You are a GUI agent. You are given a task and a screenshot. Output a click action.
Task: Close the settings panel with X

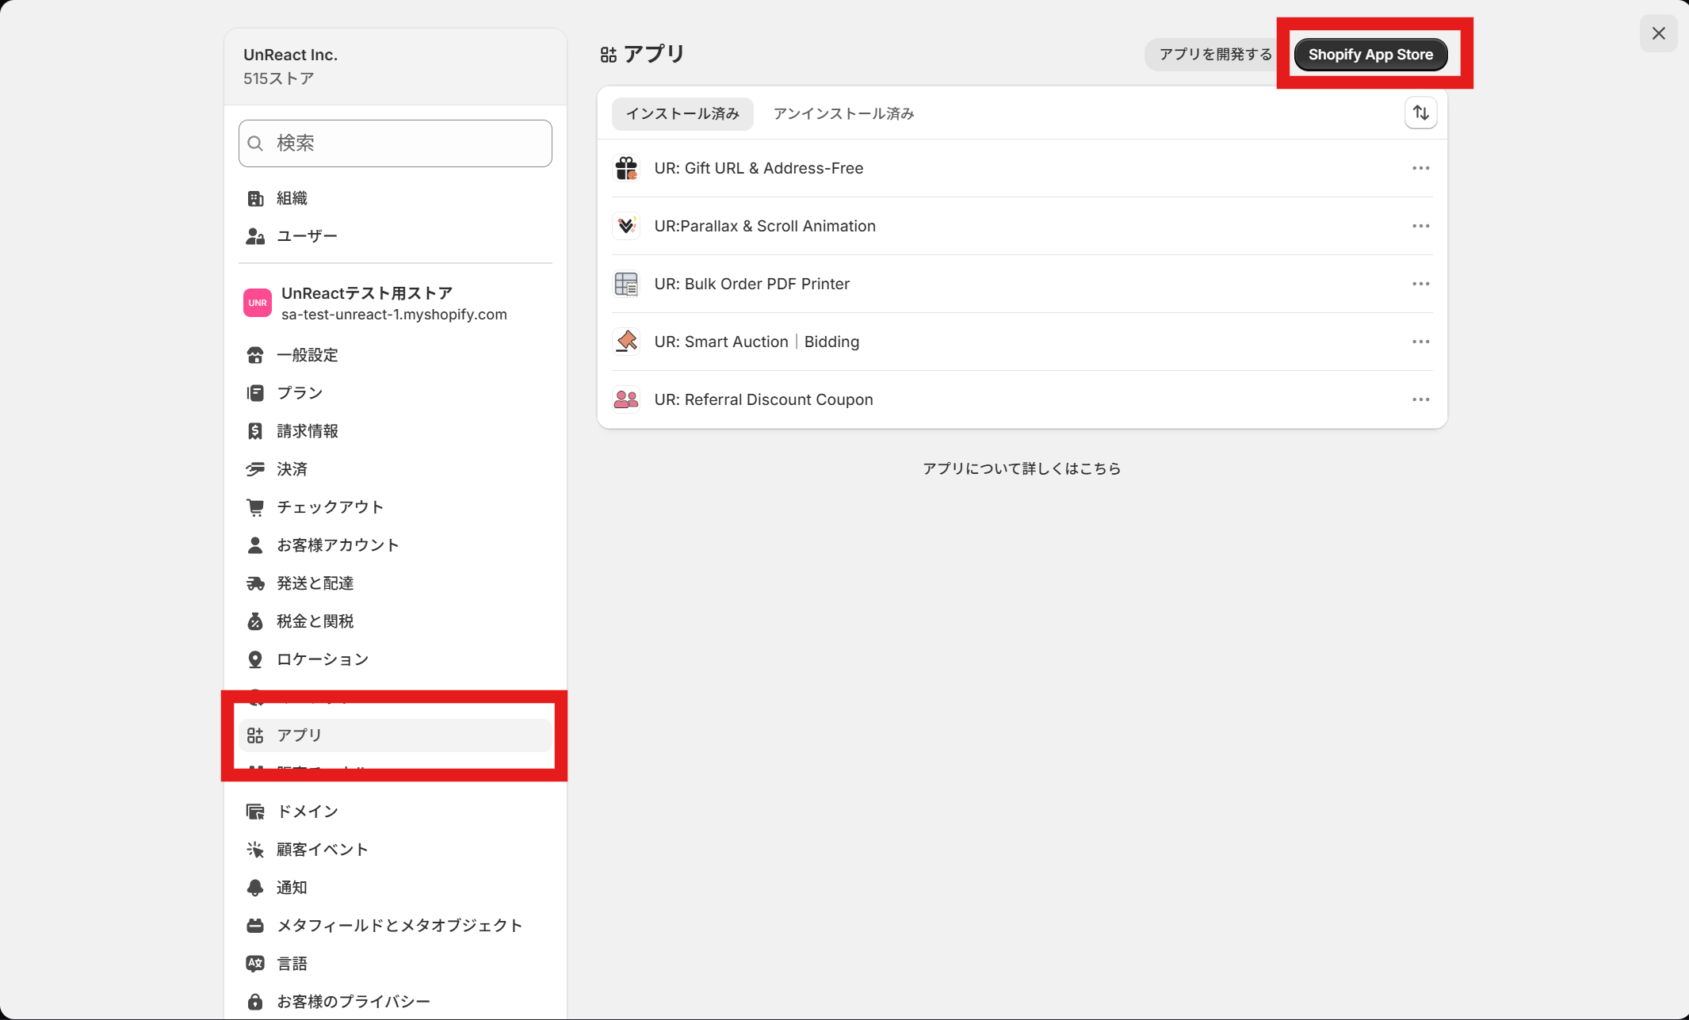pos(1658,33)
